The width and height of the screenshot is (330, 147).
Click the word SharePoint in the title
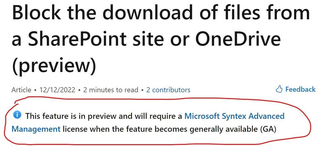pyautogui.click(x=77, y=39)
